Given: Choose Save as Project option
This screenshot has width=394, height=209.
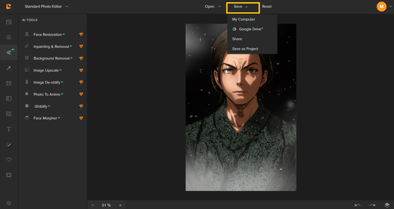Looking at the screenshot, I should (245, 49).
